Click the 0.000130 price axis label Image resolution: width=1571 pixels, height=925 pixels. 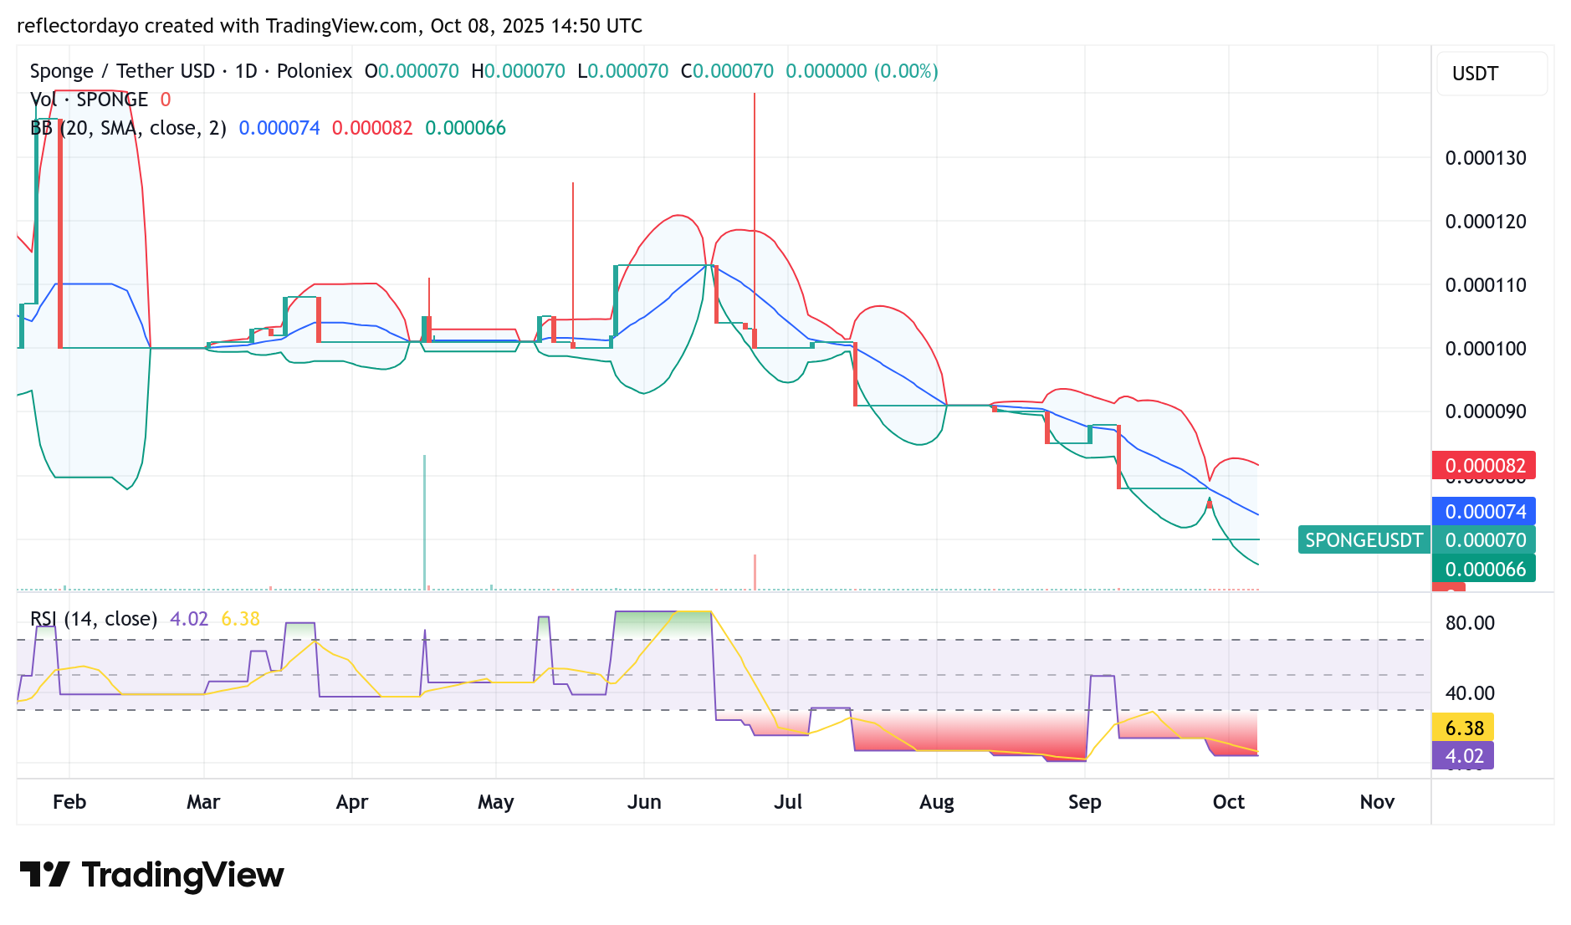pyautogui.click(x=1486, y=158)
